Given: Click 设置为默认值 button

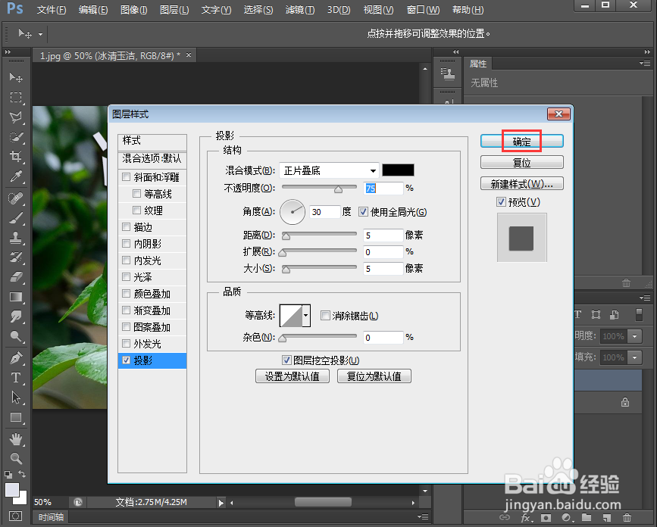Looking at the screenshot, I should pyautogui.click(x=292, y=376).
